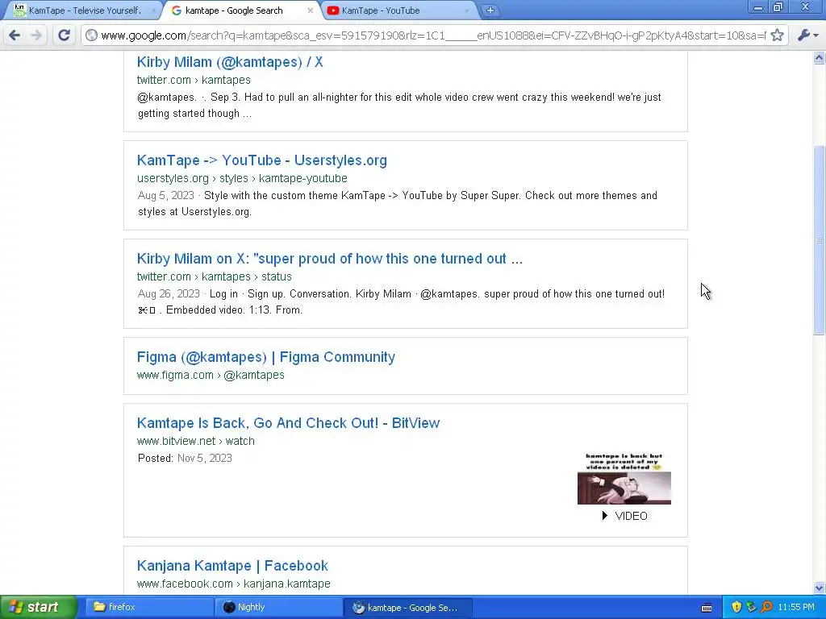Click the VIDEO play label under thumbnail
Image resolution: width=826 pixels, height=619 pixels.
[625, 516]
